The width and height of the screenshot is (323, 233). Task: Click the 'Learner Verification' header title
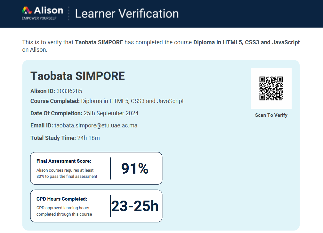[x=127, y=13]
